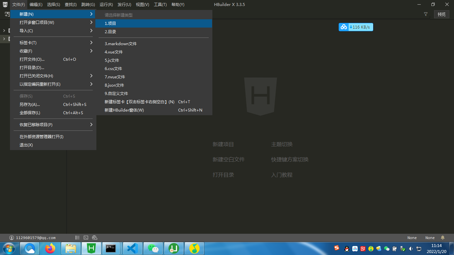Open Windows Explorer from the taskbar
This screenshot has width=454, height=255.
(71, 248)
